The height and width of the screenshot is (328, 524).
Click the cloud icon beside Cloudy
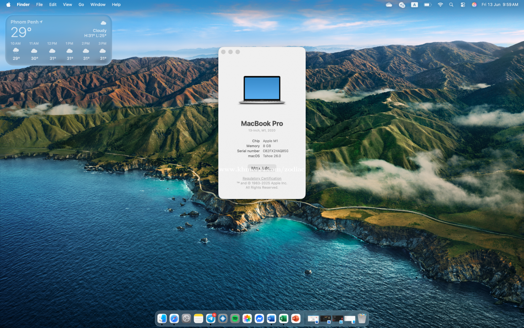coord(103,23)
